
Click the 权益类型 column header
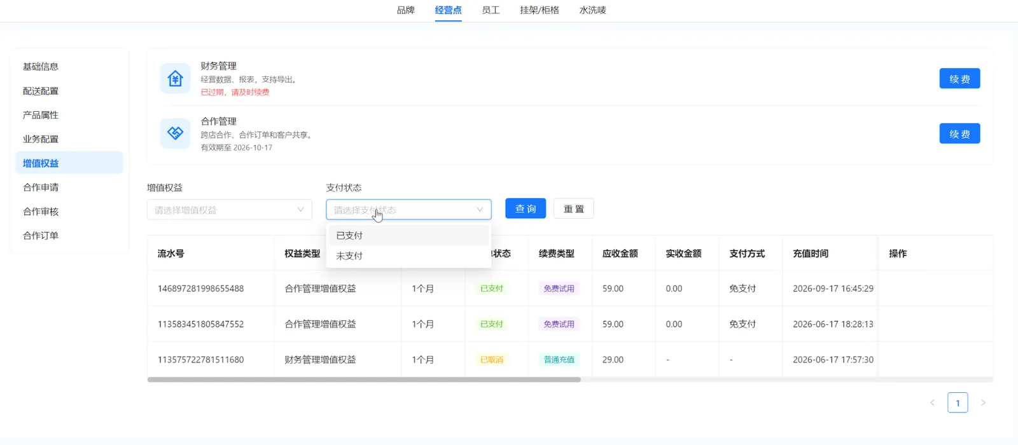click(302, 254)
